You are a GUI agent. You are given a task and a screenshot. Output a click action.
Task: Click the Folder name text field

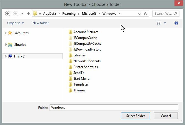tap(114, 107)
